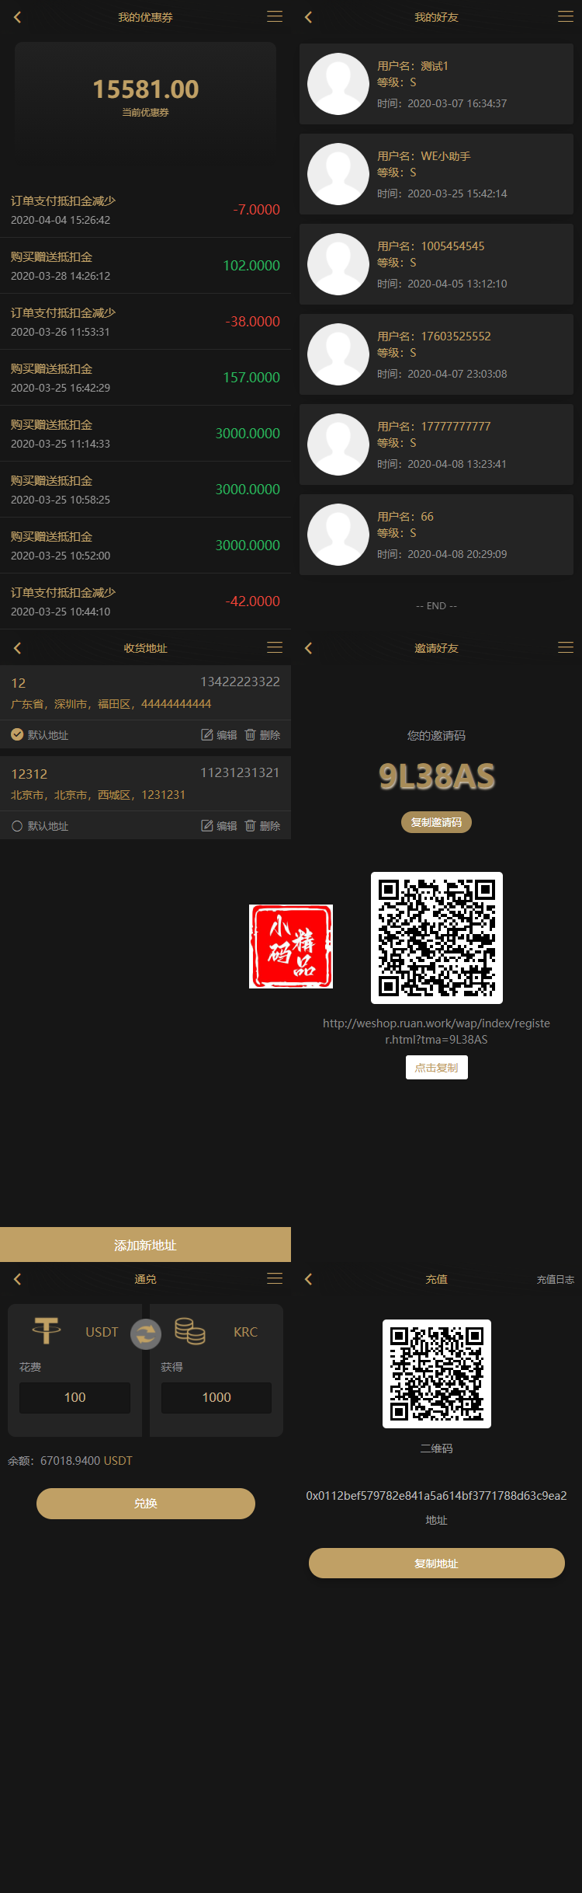Open the 充值日志 recharge log
582x1893 pixels.
click(x=555, y=1279)
